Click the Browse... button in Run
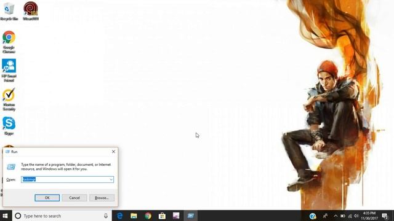 102,198
